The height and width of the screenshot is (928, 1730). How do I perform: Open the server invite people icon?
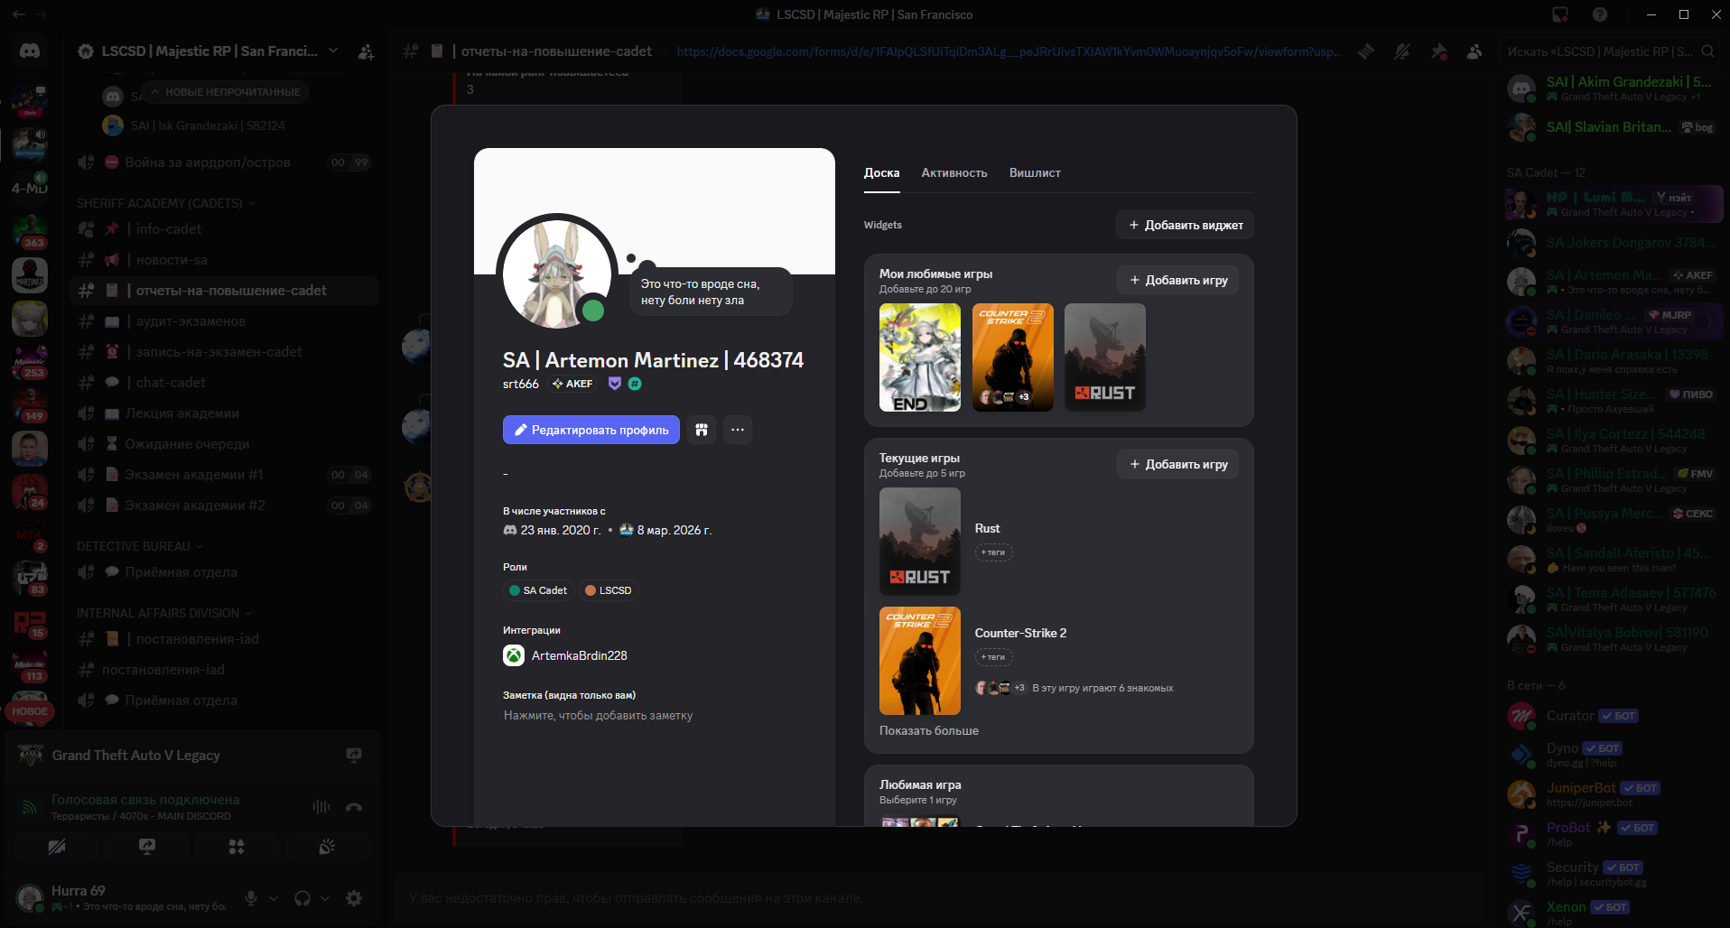(366, 51)
